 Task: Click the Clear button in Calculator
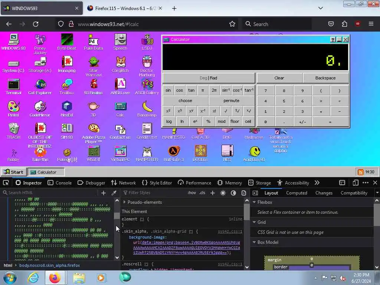[279, 78]
